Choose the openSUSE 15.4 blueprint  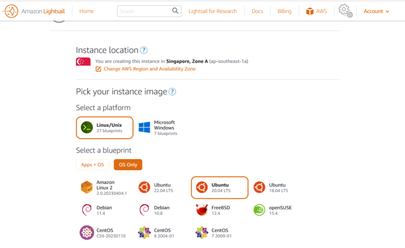pyautogui.click(x=273, y=210)
